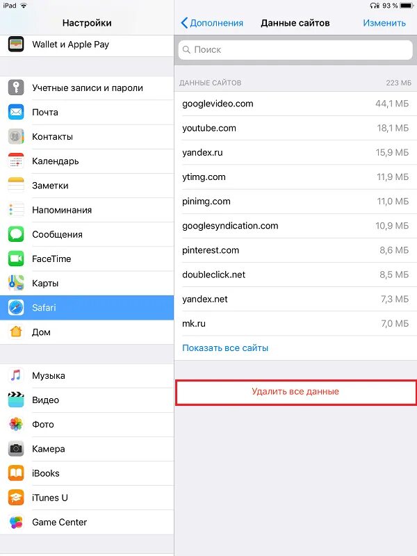Select the googlevideo.com entry
The image size is (417, 556).
pyautogui.click(x=295, y=104)
